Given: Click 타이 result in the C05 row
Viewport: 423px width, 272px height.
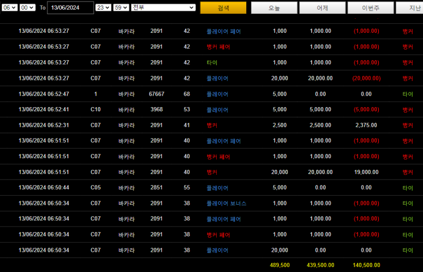Looking at the screenshot, I should tap(408, 188).
